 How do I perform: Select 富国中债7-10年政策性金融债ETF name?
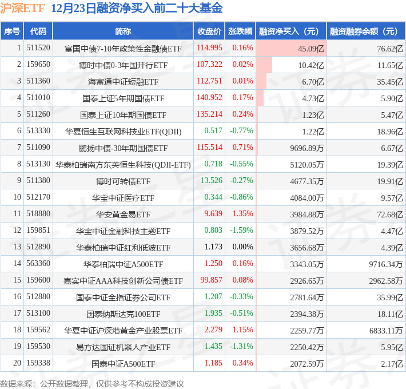[123, 49]
